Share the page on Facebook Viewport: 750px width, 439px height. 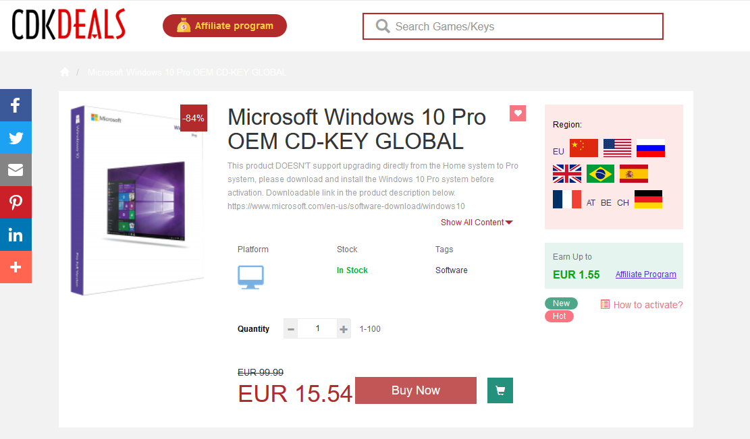pyautogui.click(x=16, y=105)
